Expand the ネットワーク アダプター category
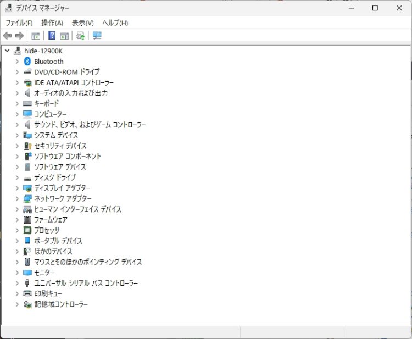The image size is (412, 339). (x=17, y=199)
